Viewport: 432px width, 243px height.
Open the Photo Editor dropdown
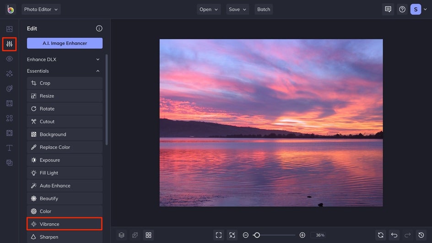point(41,9)
